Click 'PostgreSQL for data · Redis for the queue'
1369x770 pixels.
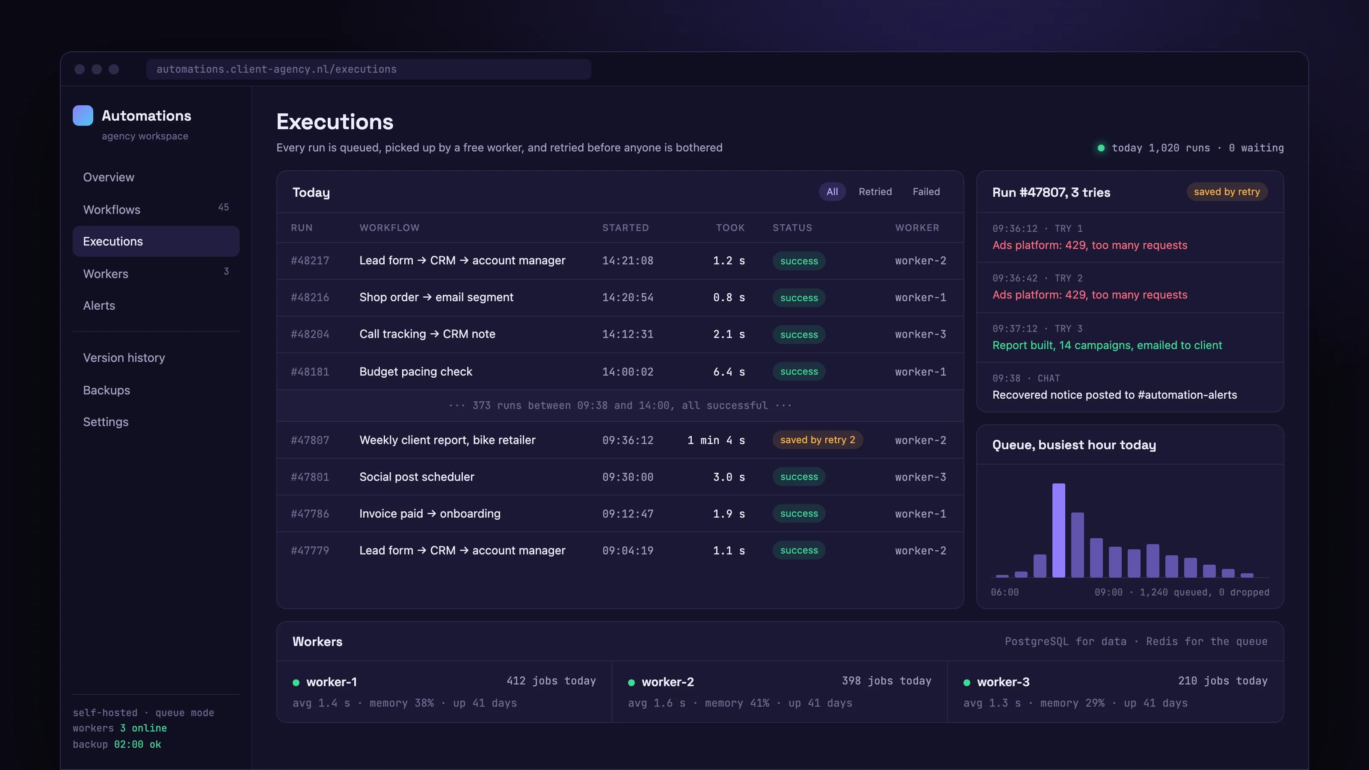(x=1136, y=641)
